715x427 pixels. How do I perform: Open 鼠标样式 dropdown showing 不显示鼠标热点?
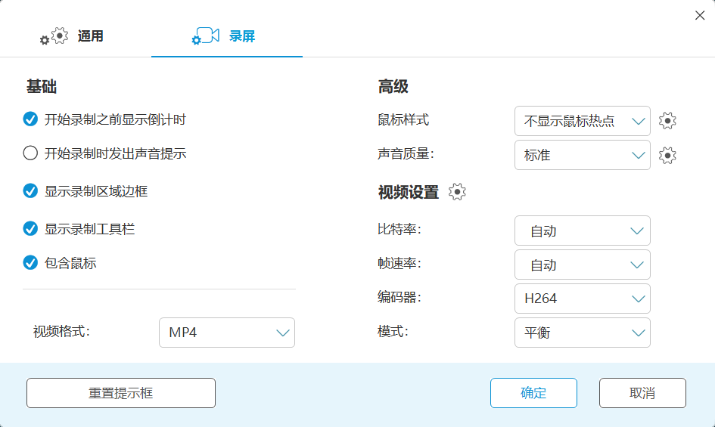point(583,121)
